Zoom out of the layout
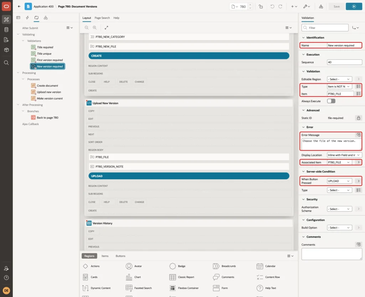 (x=87, y=27)
